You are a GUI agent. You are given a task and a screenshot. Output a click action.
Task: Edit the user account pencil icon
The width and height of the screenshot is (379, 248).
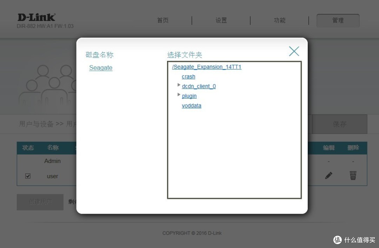coord(328,176)
